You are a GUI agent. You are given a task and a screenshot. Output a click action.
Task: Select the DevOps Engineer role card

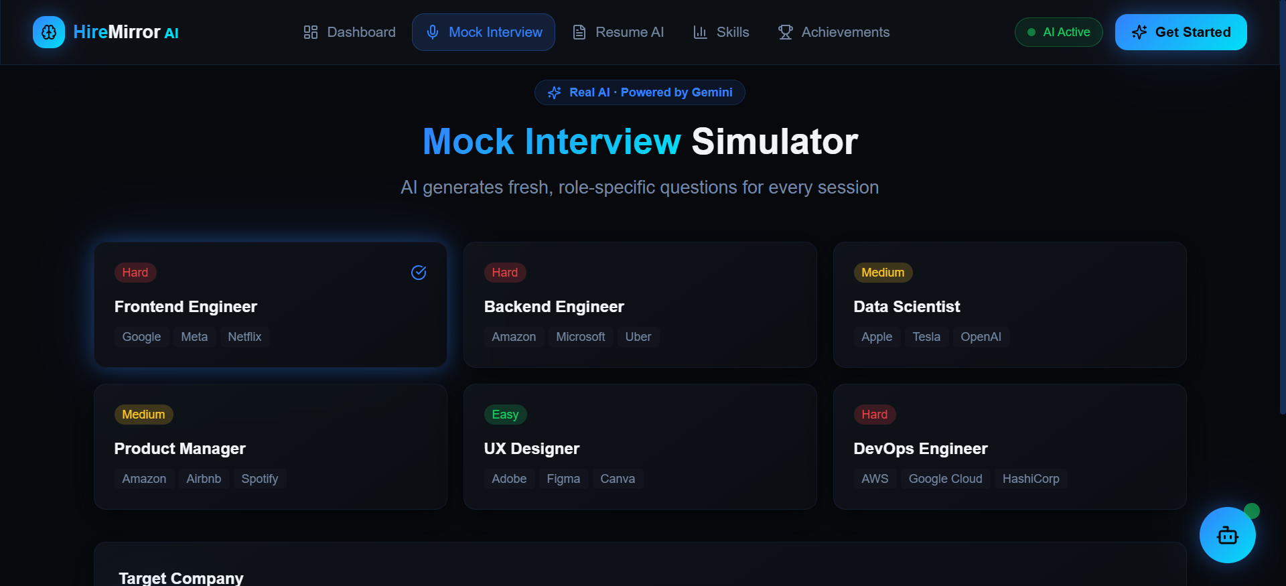(1010, 447)
